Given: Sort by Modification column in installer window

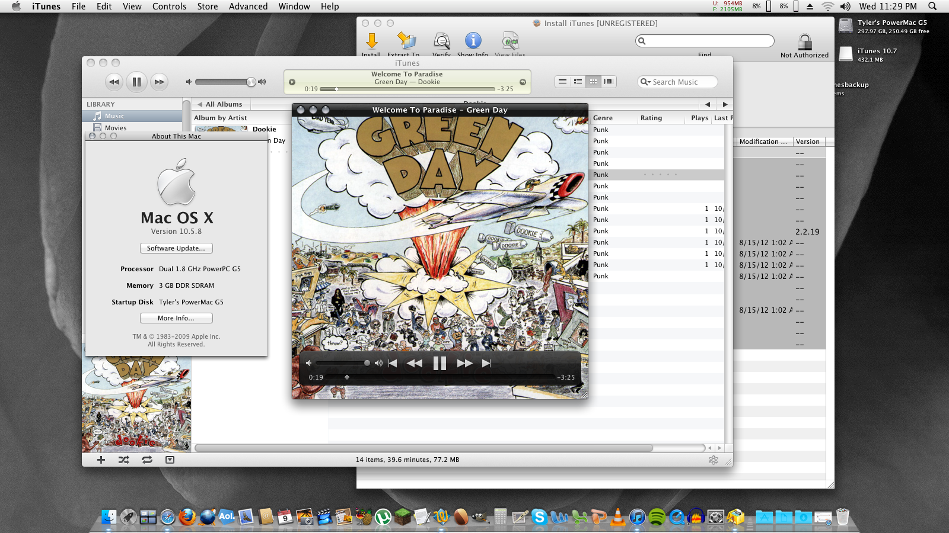Looking at the screenshot, I should click(763, 142).
